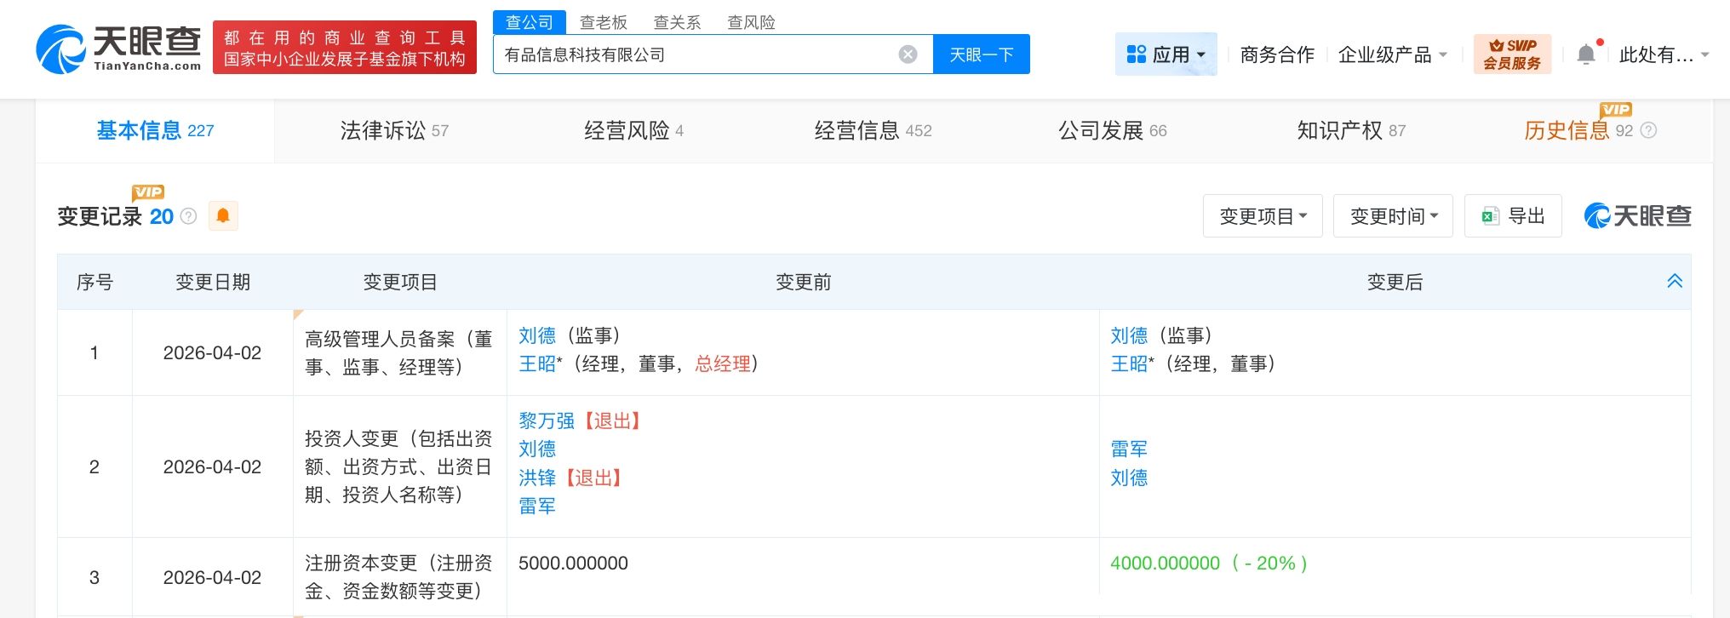Image resolution: width=1730 pixels, height=618 pixels.
Task: Switch to 查公司 search tab
Action: 530,22
